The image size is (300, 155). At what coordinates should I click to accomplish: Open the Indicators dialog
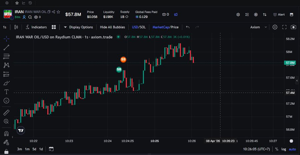click(36, 27)
